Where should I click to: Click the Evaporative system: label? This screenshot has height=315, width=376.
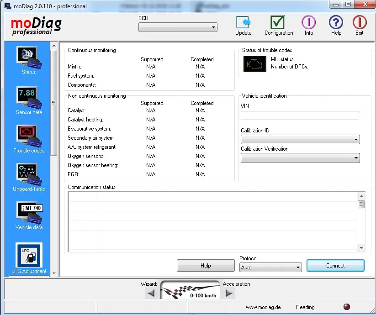click(x=89, y=129)
